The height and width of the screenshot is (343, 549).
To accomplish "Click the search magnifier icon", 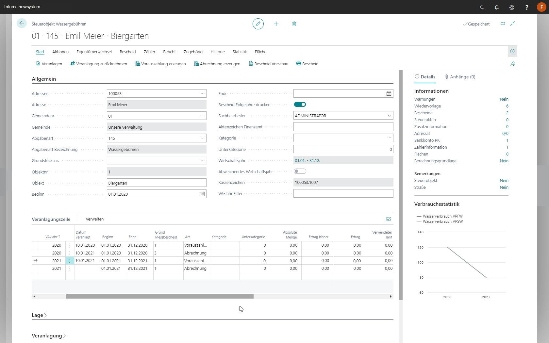I will click(x=482, y=7).
